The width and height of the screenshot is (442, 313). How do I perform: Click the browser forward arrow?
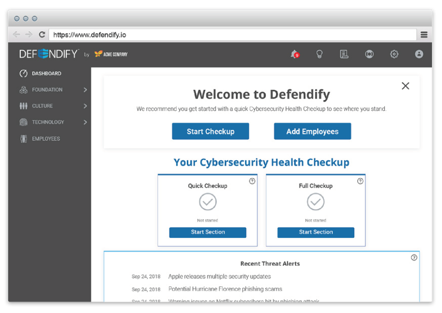point(29,34)
